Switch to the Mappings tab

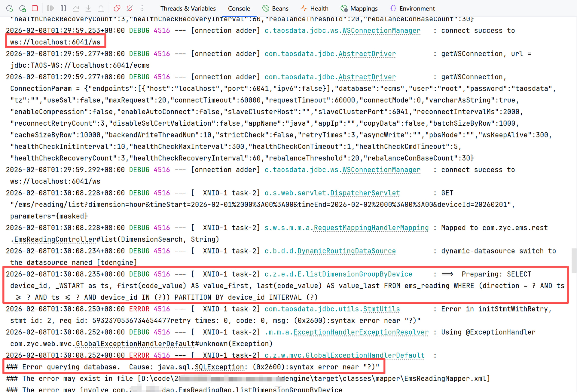coord(359,8)
